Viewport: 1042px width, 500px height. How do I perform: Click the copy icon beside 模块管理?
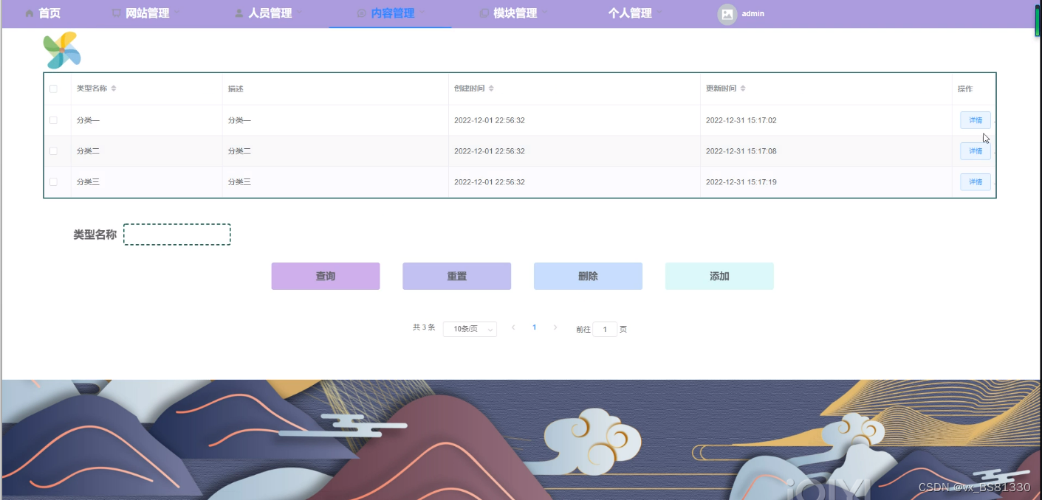(x=484, y=13)
